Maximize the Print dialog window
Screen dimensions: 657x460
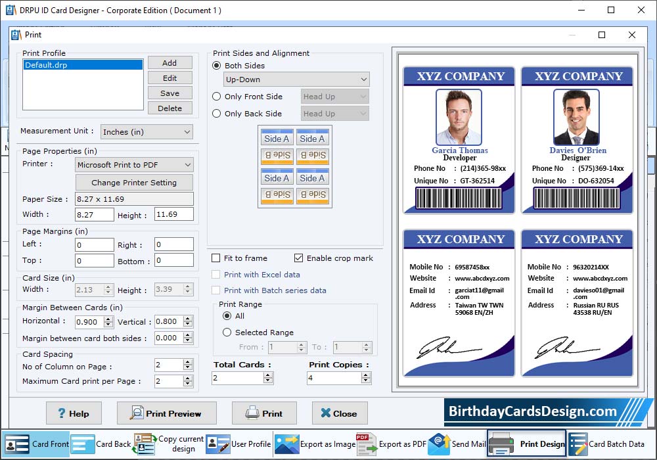602,35
